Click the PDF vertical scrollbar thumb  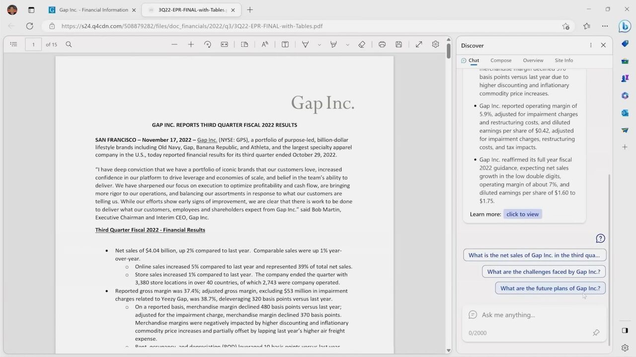(x=449, y=51)
